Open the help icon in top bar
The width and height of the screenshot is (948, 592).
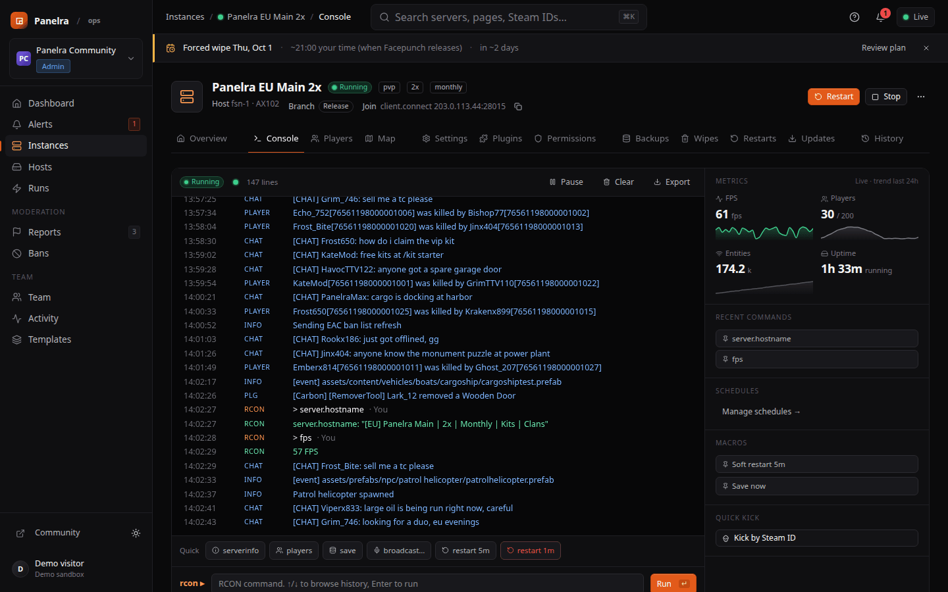[855, 17]
